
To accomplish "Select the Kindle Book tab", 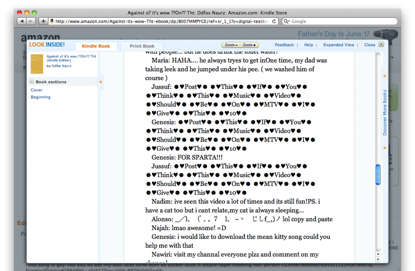I will 96,46.
